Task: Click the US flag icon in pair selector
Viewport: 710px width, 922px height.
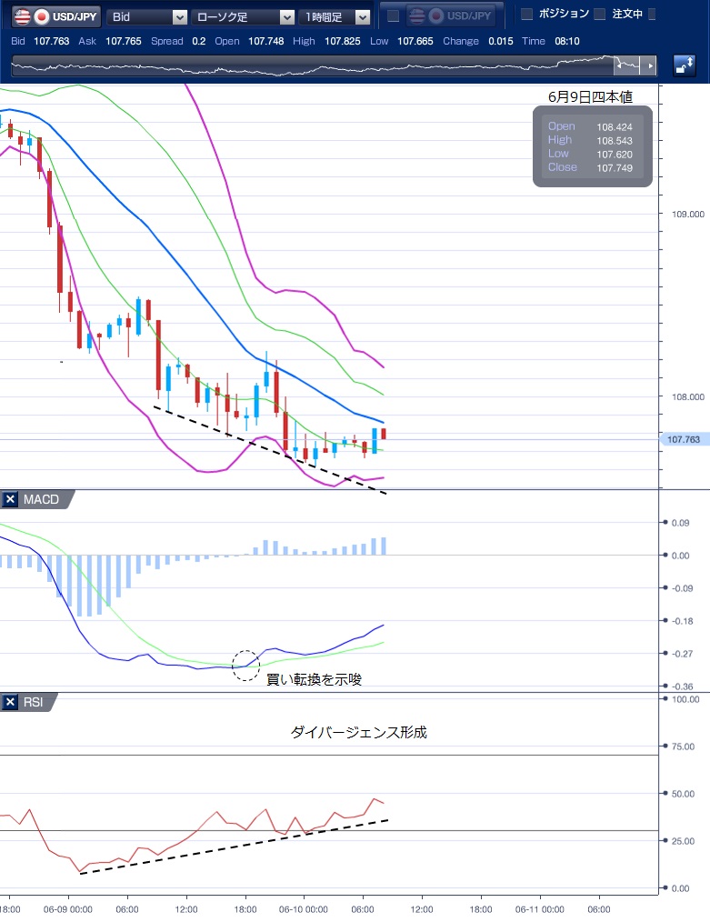Action: click(x=22, y=16)
